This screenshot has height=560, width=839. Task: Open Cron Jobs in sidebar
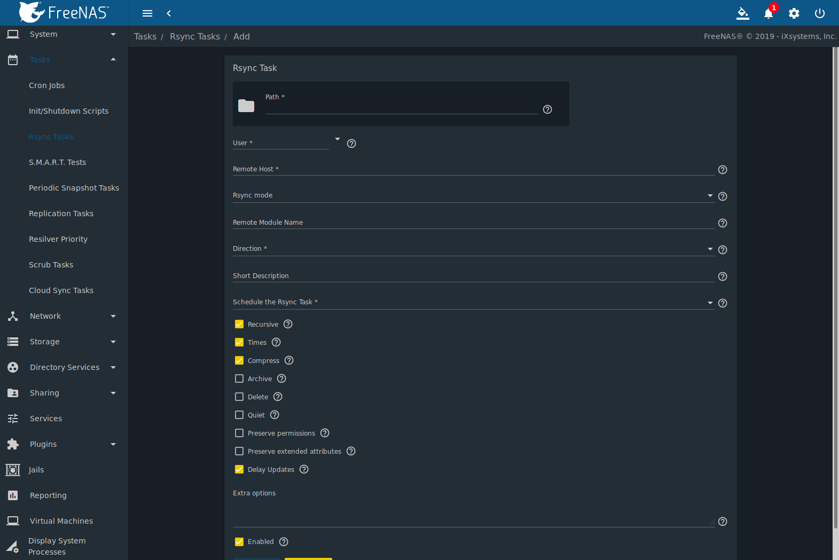pyautogui.click(x=47, y=85)
